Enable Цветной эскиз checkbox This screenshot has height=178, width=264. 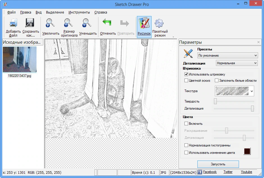tap(186, 81)
